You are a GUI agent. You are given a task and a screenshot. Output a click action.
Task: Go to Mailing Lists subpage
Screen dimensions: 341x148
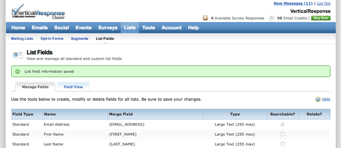point(22,39)
